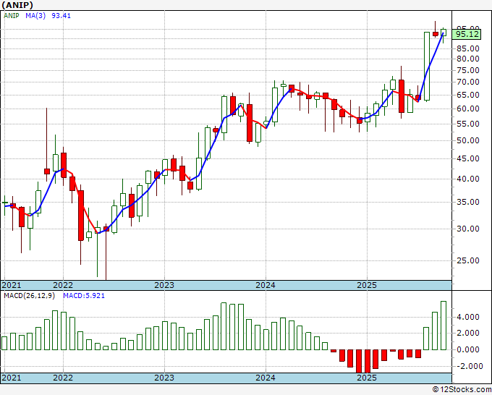Click the 45.00 price axis label
Viewport: 492px width, 395px height.
[468, 158]
